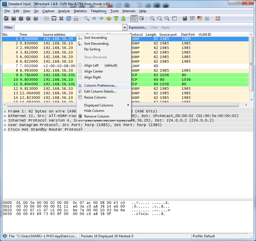Jump to the first packet
The image size is (256, 241).
coord(116,18)
